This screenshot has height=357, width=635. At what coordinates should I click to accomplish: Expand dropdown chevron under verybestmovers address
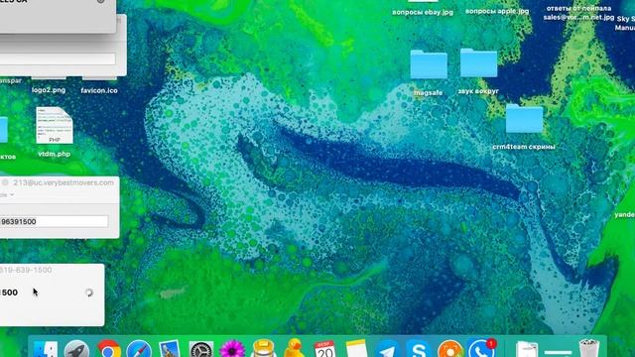(12, 195)
